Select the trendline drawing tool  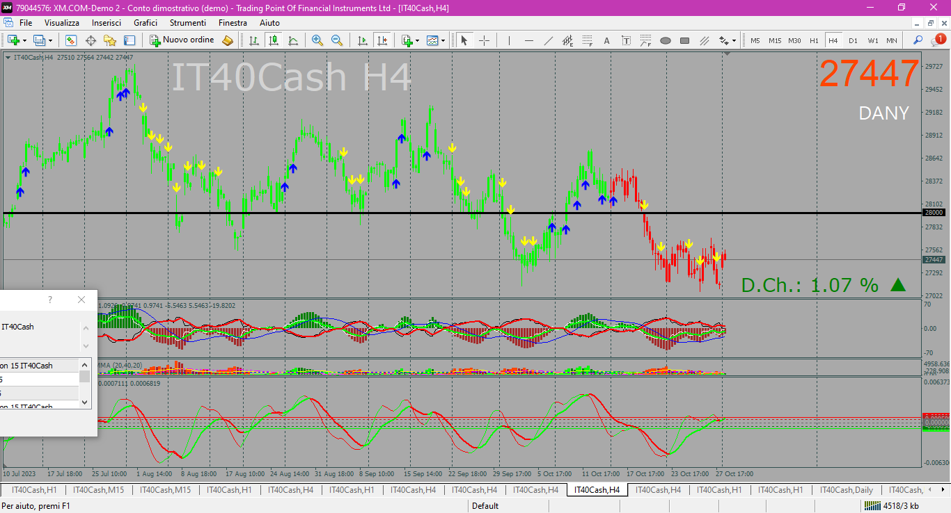coord(548,40)
